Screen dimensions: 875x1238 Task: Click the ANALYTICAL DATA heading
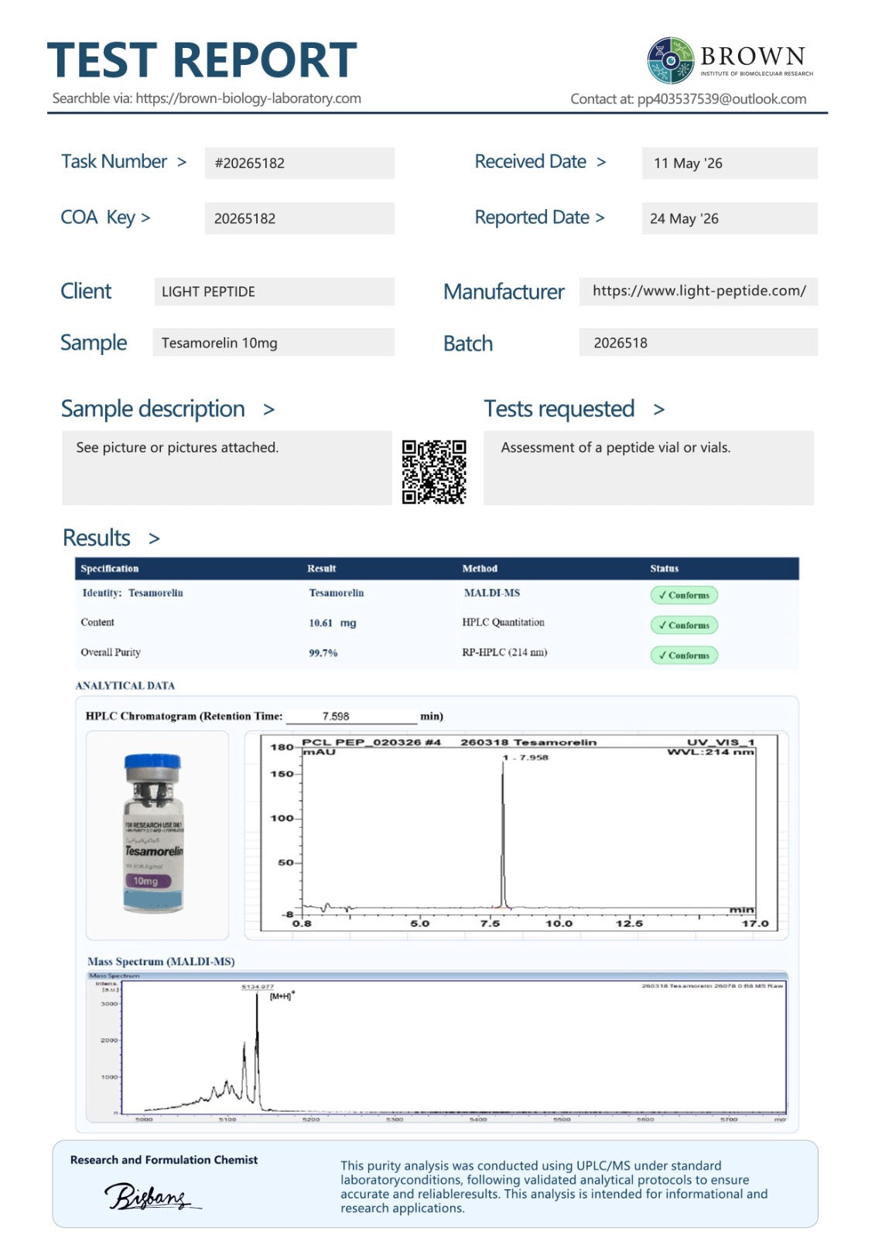point(125,686)
